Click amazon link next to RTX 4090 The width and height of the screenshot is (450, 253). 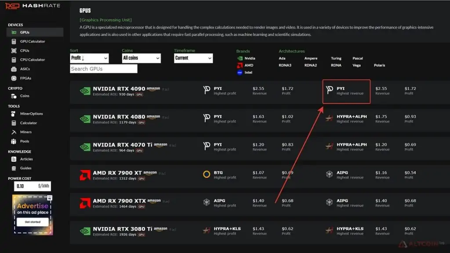point(153,89)
